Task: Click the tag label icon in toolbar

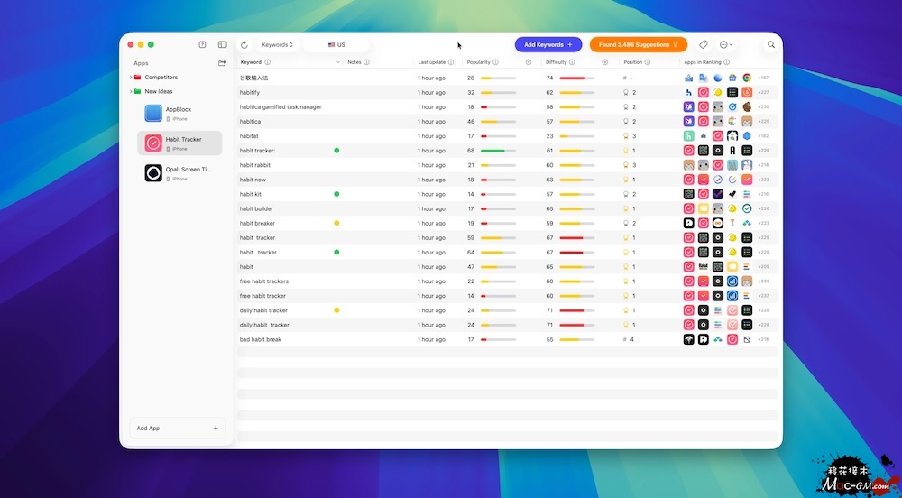Action: click(x=703, y=44)
